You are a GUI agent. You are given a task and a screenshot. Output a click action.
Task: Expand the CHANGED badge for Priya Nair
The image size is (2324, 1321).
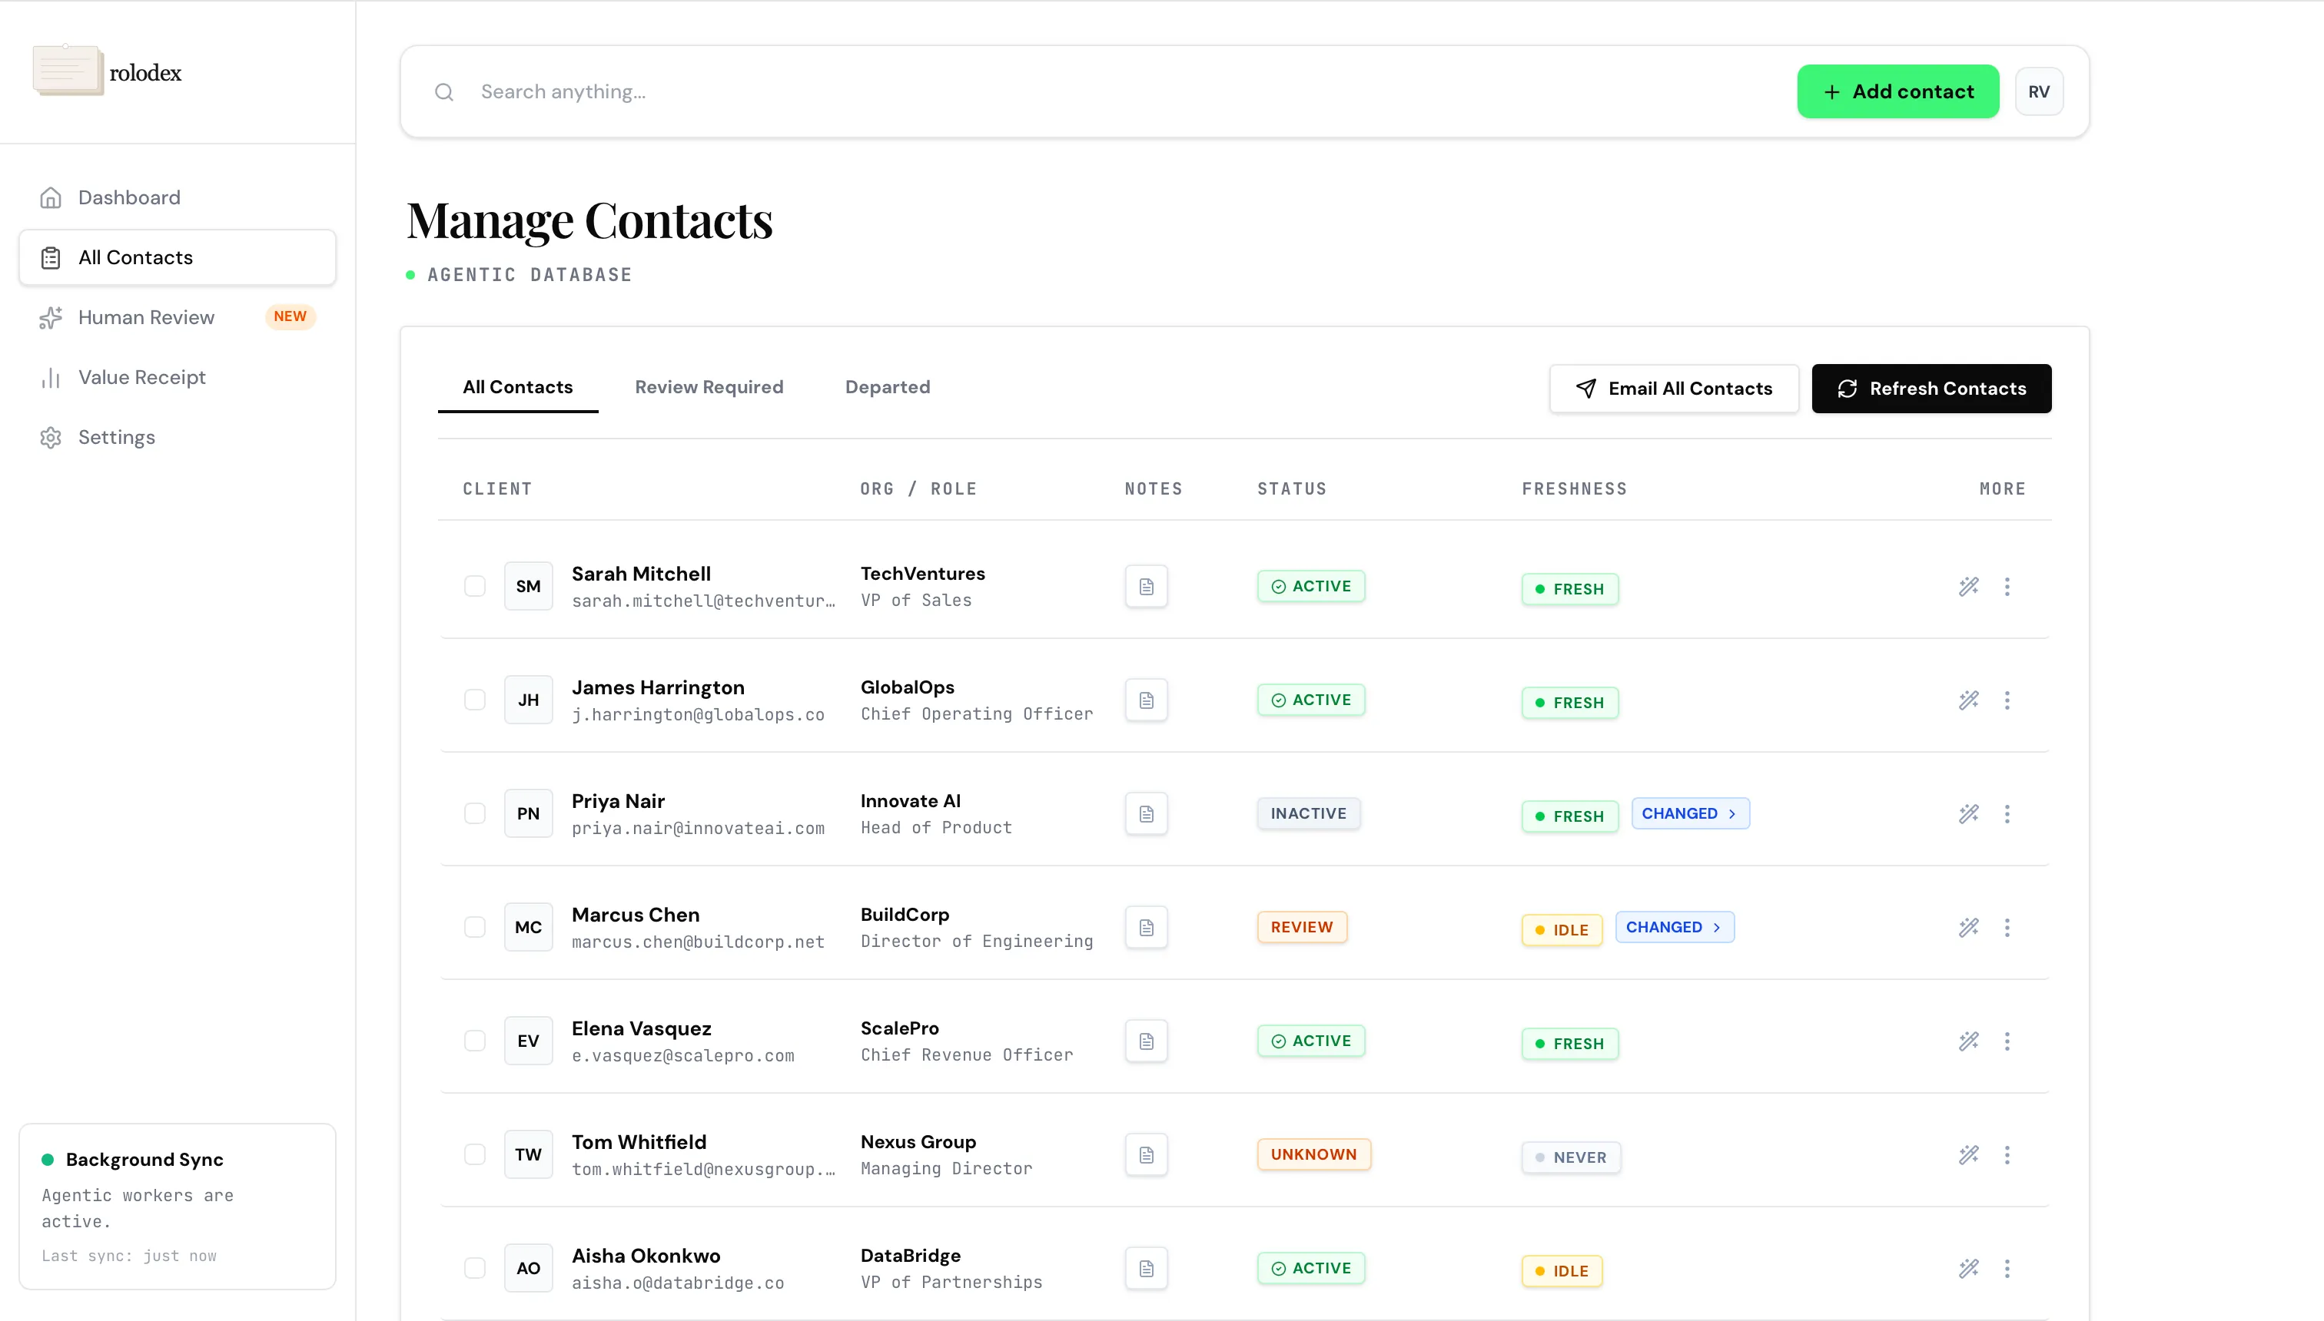[x=1689, y=814]
